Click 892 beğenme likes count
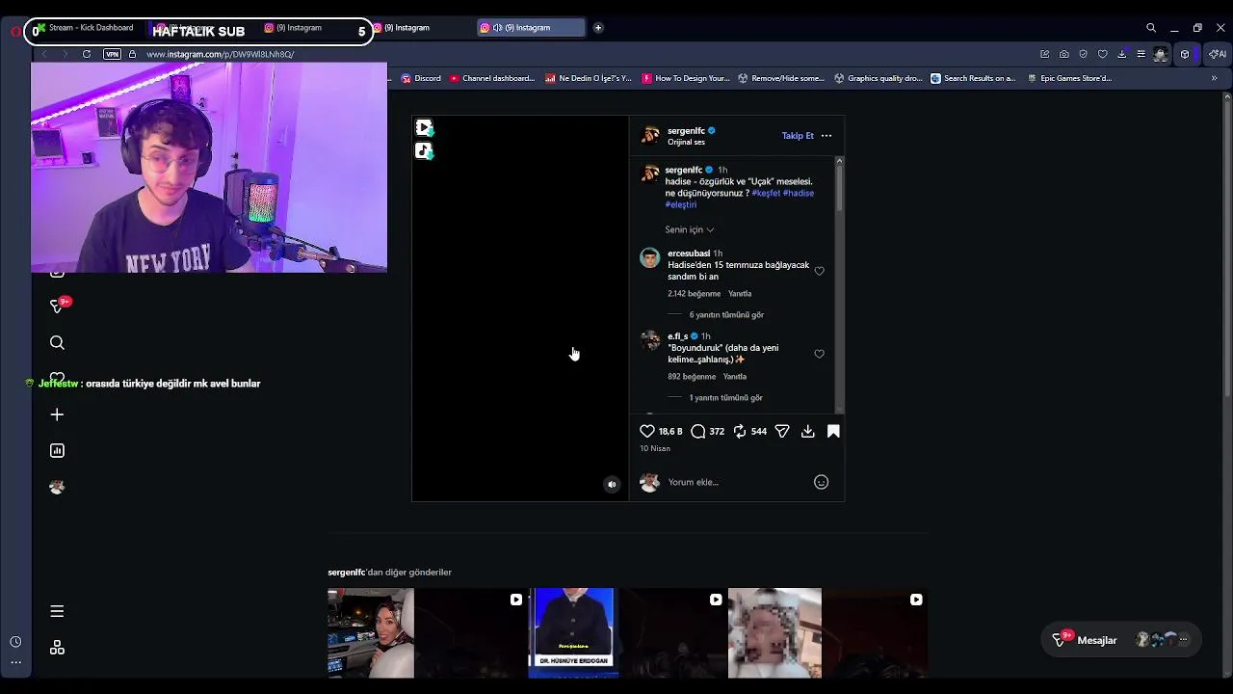This screenshot has height=694, width=1233. tap(692, 377)
